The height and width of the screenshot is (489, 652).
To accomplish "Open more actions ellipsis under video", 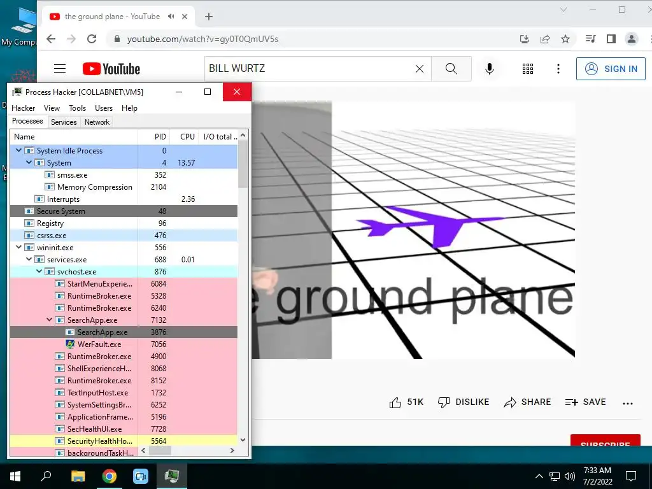I will coord(628,403).
